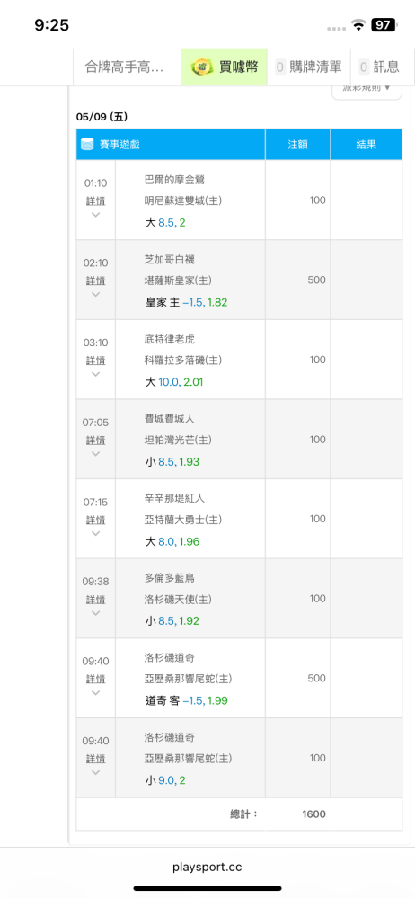Open the 購牌清單 tab
The width and height of the screenshot is (415, 899).
[x=309, y=67]
